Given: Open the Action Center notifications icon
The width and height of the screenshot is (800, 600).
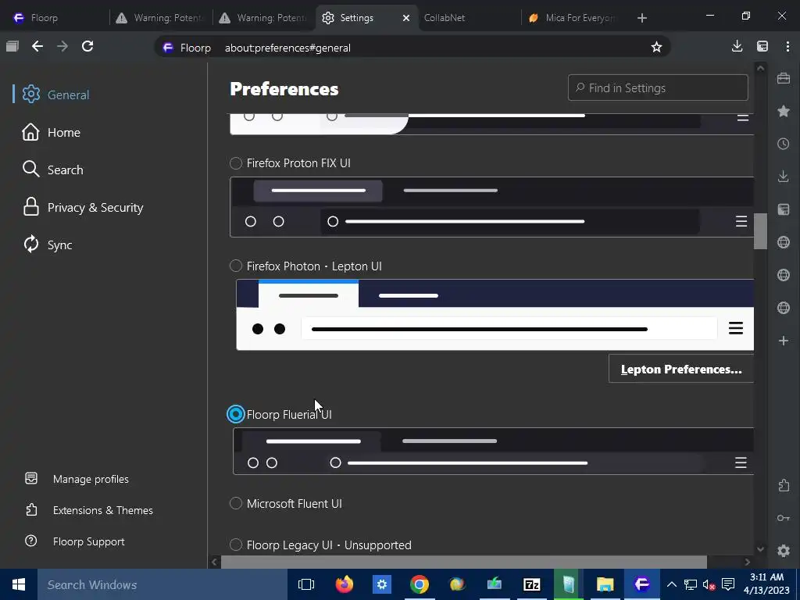Looking at the screenshot, I should tap(728, 584).
